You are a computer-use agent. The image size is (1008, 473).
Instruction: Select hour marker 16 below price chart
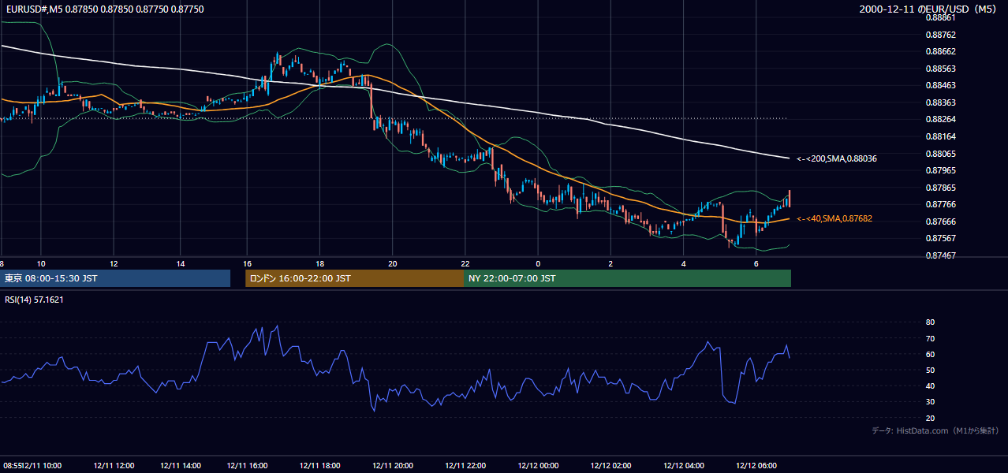click(247, 263)
